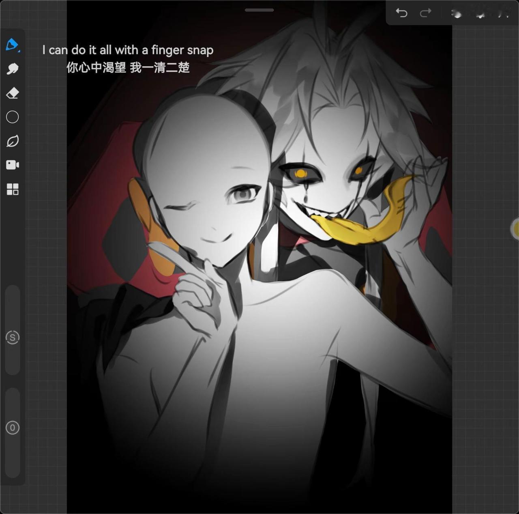Click the video camera recording icon
The width and height of the screenshot is (519, 514).
coord(13,165)
